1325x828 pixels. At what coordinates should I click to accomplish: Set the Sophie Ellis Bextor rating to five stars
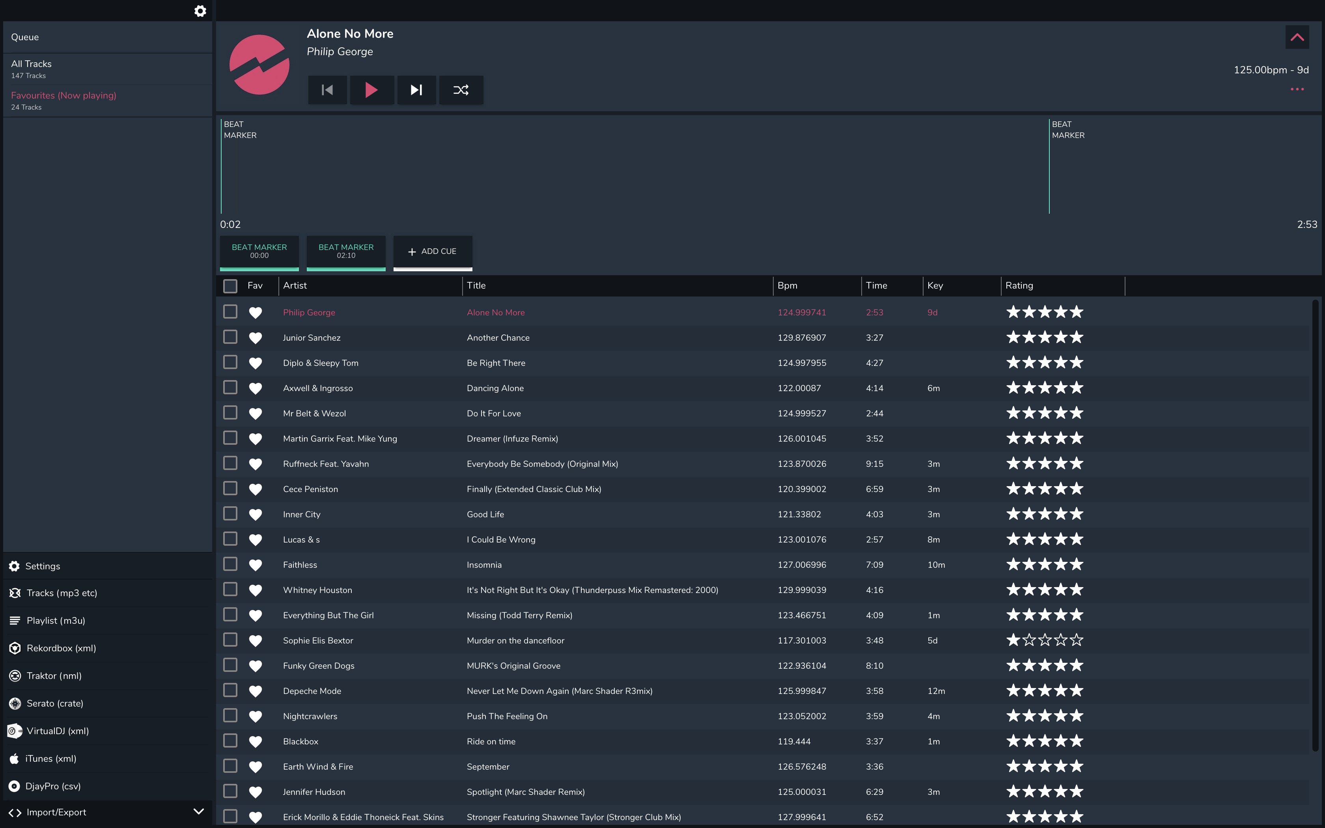(x=1077, y=640)
